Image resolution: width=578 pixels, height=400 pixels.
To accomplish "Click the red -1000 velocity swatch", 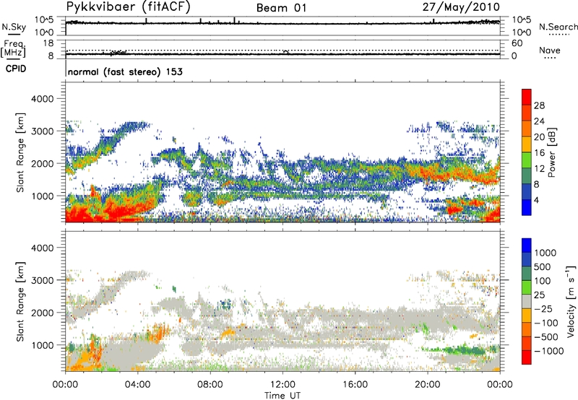I will click(527, 357).
